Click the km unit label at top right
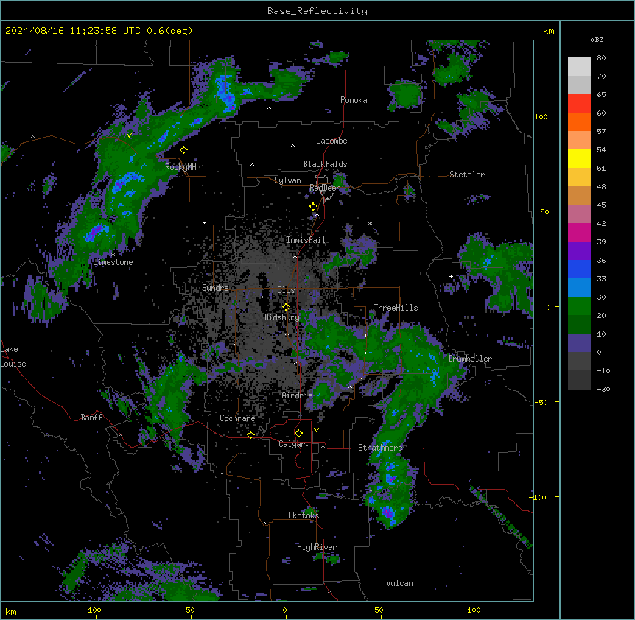 [x=548, y=31]
